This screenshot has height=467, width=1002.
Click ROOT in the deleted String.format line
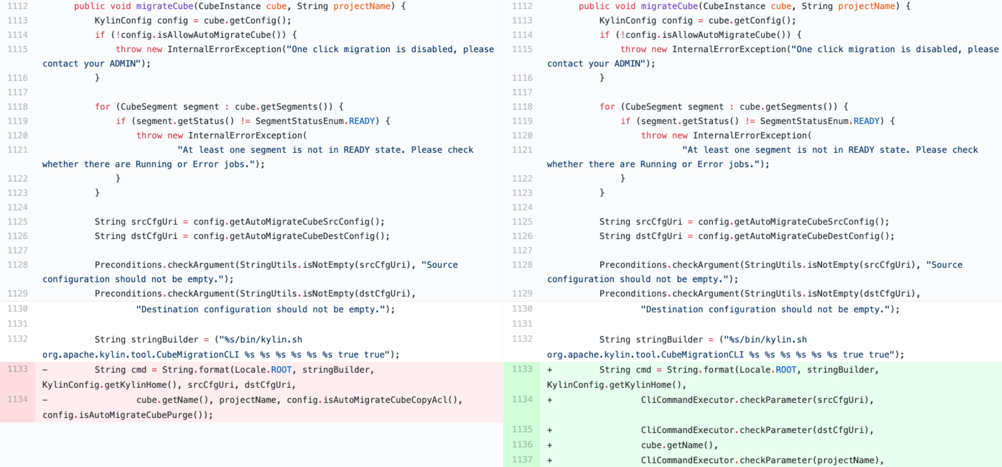click(281, 370)
